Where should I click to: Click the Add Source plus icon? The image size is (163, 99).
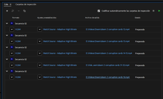(7, 11)
